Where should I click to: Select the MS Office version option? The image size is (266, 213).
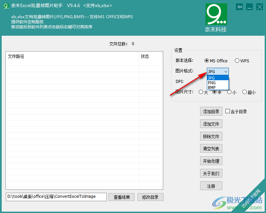216,61
